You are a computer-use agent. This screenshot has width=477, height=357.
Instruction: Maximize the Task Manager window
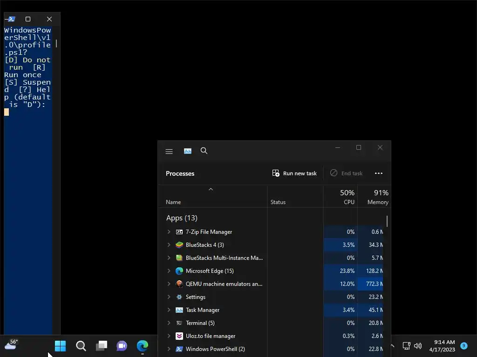pyautogui.click(x=359, y=147)
